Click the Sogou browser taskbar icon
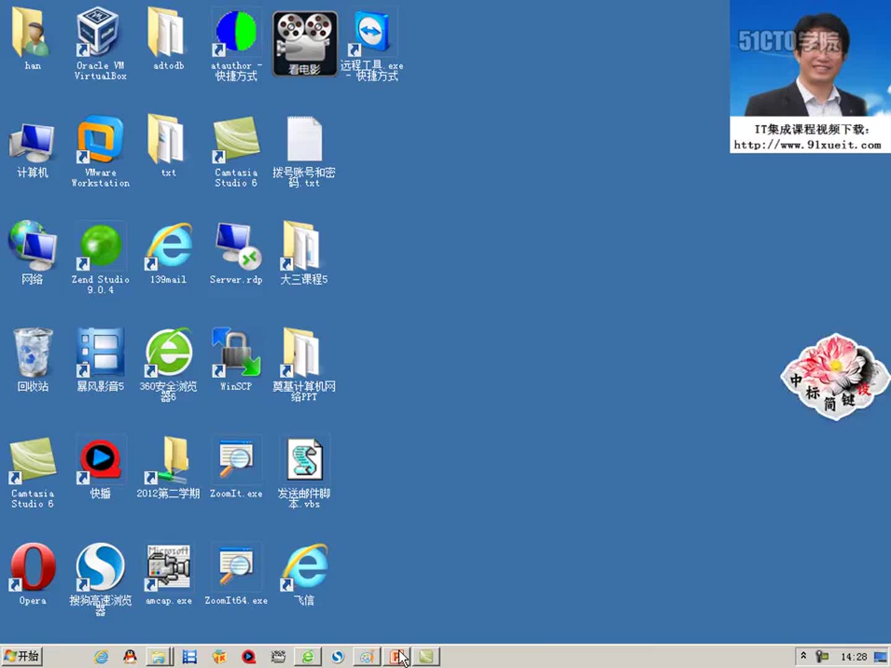The height and width of the screenshot is (668, 891). (x=337, y=657)
